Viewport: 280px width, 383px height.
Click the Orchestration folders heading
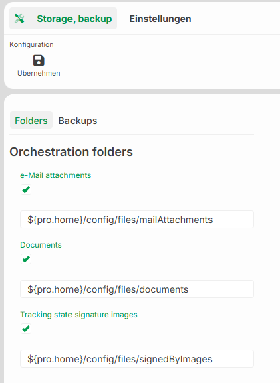point(71,152)
